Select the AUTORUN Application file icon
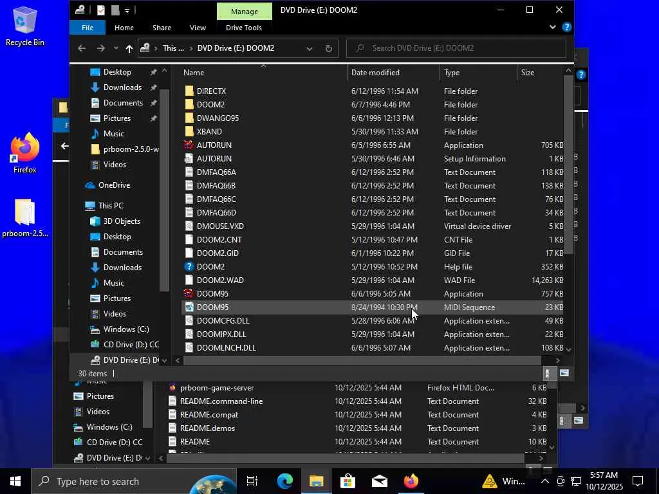 (x=189, y=145)
